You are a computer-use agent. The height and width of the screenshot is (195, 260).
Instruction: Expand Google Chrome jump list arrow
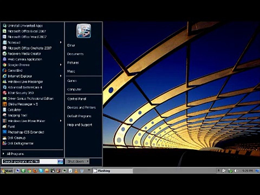click(61, 65)
